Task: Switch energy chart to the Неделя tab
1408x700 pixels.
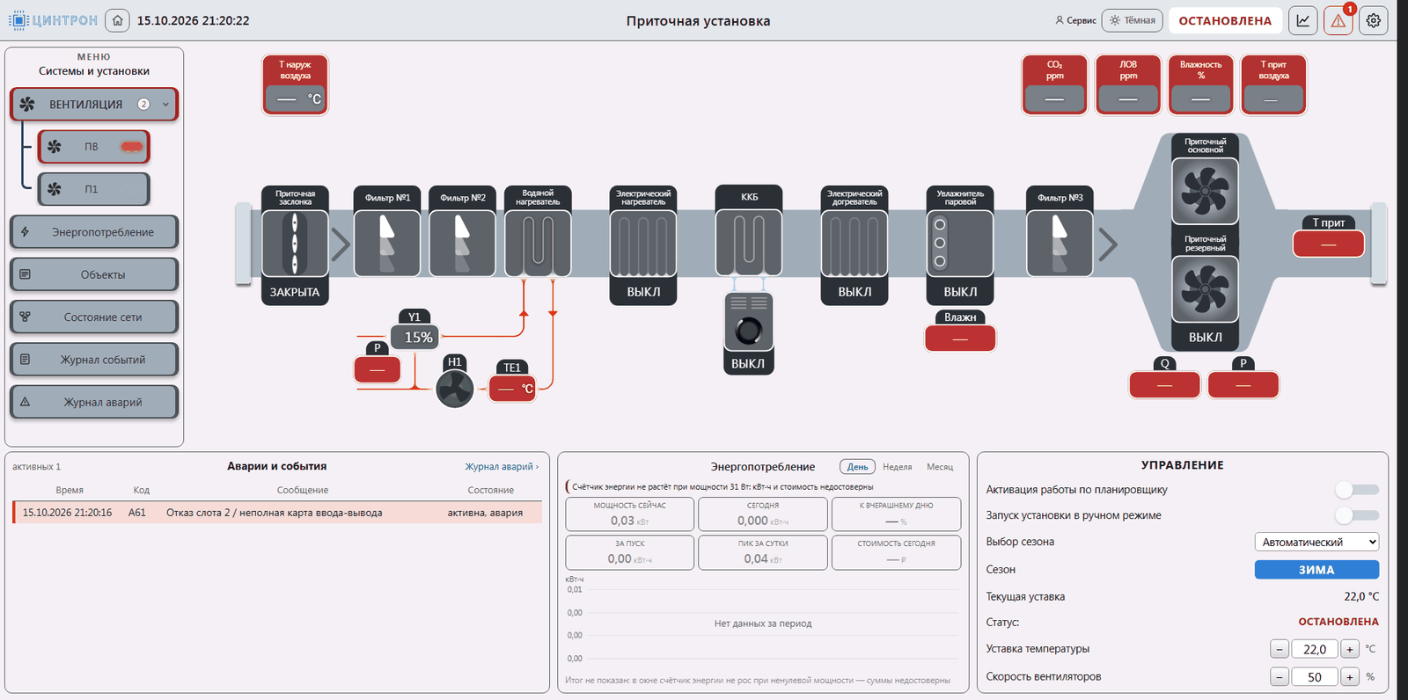Action: point(898,467)
